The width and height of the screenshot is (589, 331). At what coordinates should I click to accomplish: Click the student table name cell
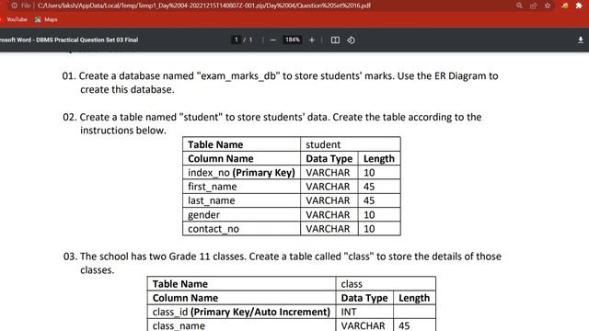[351, 144]
